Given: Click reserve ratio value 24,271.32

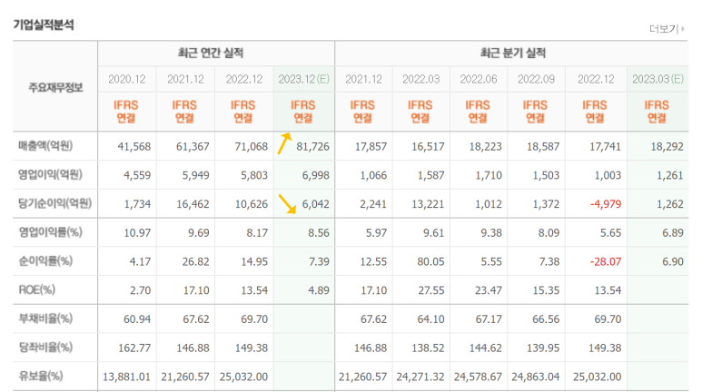Looking at the screenshot, I should click(420, 377).
